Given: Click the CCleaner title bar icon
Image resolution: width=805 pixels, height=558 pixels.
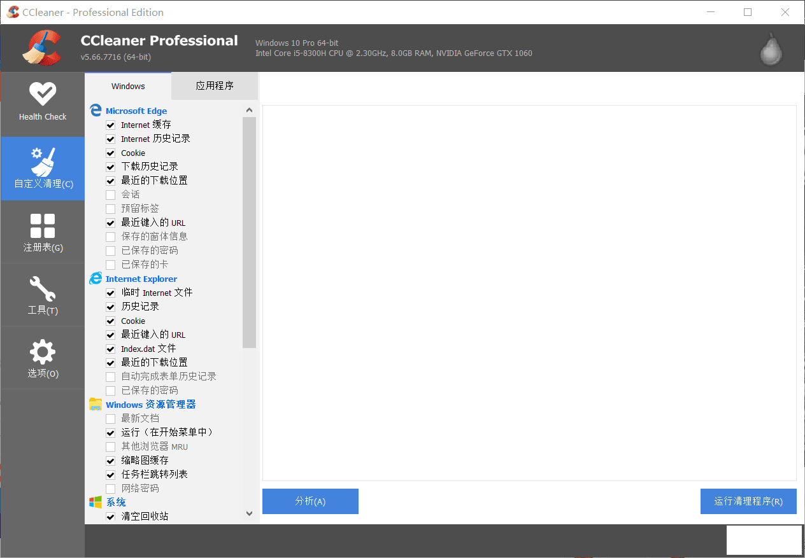Looking at the screenshot, I should [12, 12].
